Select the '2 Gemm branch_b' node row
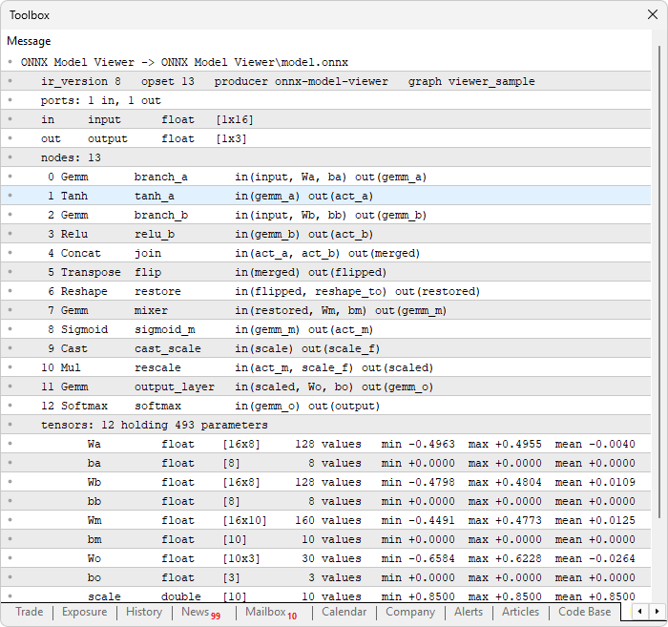This screenshot has height=627, width=668. [x=325, y=215]
